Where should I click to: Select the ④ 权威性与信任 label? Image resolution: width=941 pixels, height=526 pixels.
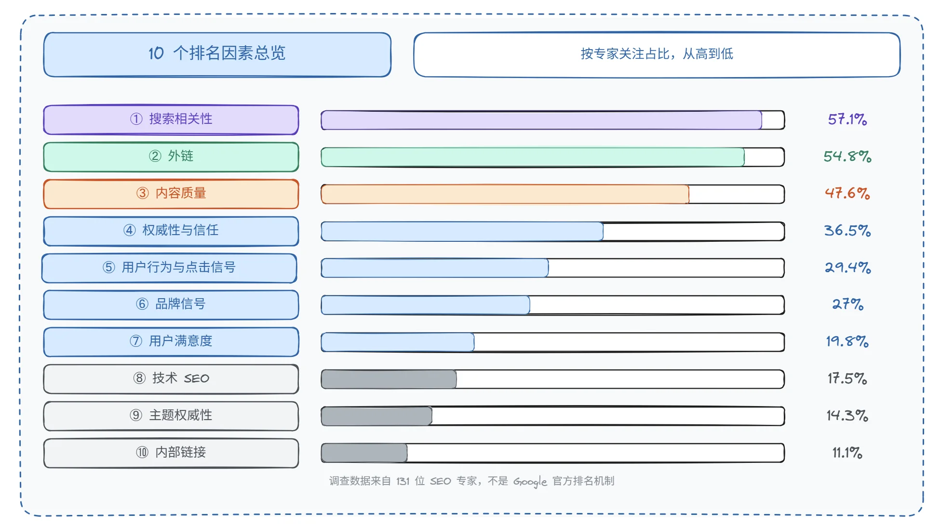point(171,231)
